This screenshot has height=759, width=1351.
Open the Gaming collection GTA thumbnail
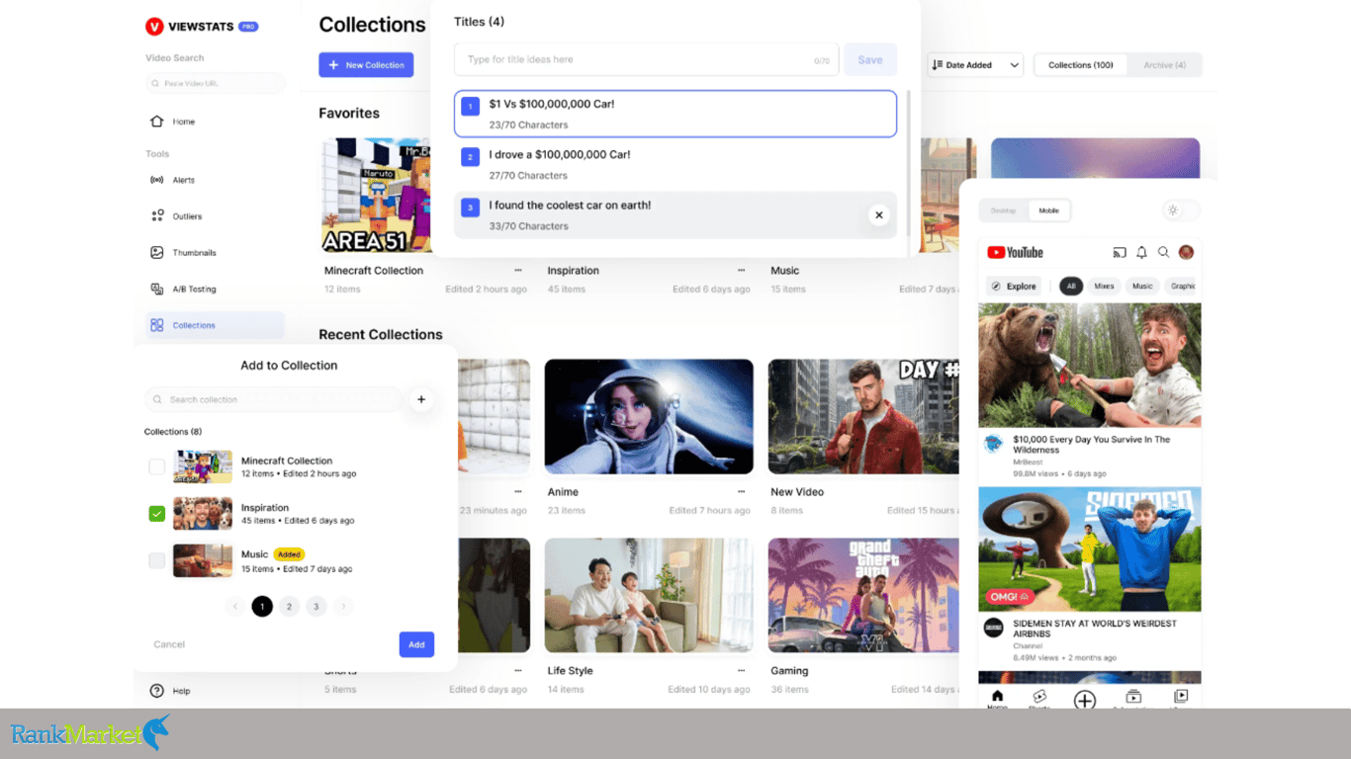[863, 596]
